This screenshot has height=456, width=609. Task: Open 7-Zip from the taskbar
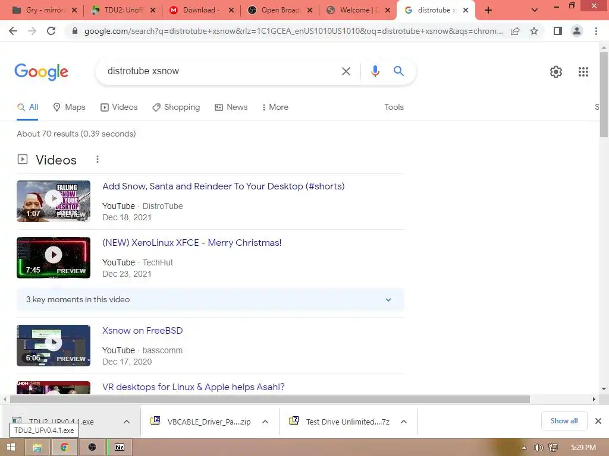[120, 447]
